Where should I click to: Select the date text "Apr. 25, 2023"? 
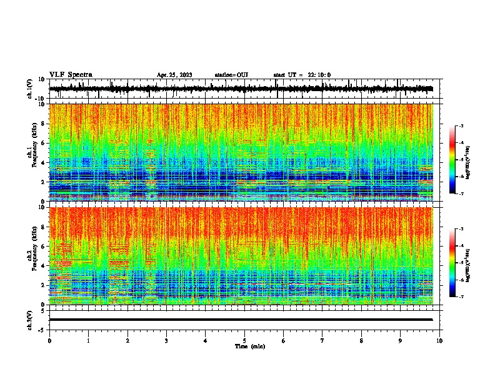pyautogui.click(x=174, y=75)
